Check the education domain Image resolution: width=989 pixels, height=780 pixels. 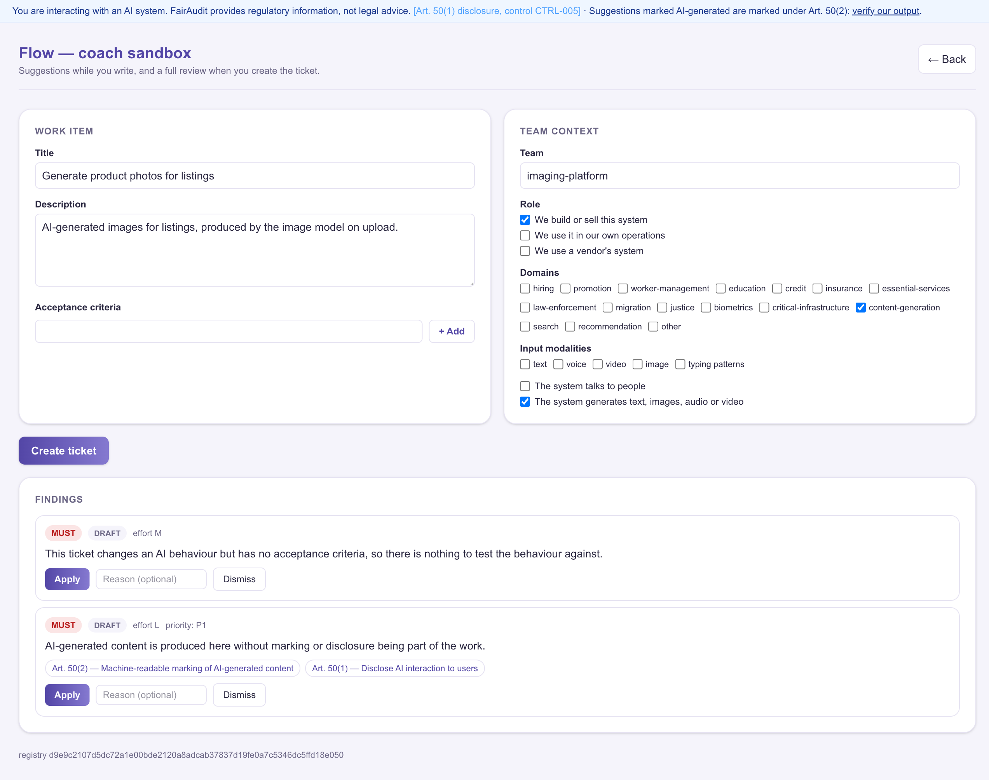pos(720,289)
